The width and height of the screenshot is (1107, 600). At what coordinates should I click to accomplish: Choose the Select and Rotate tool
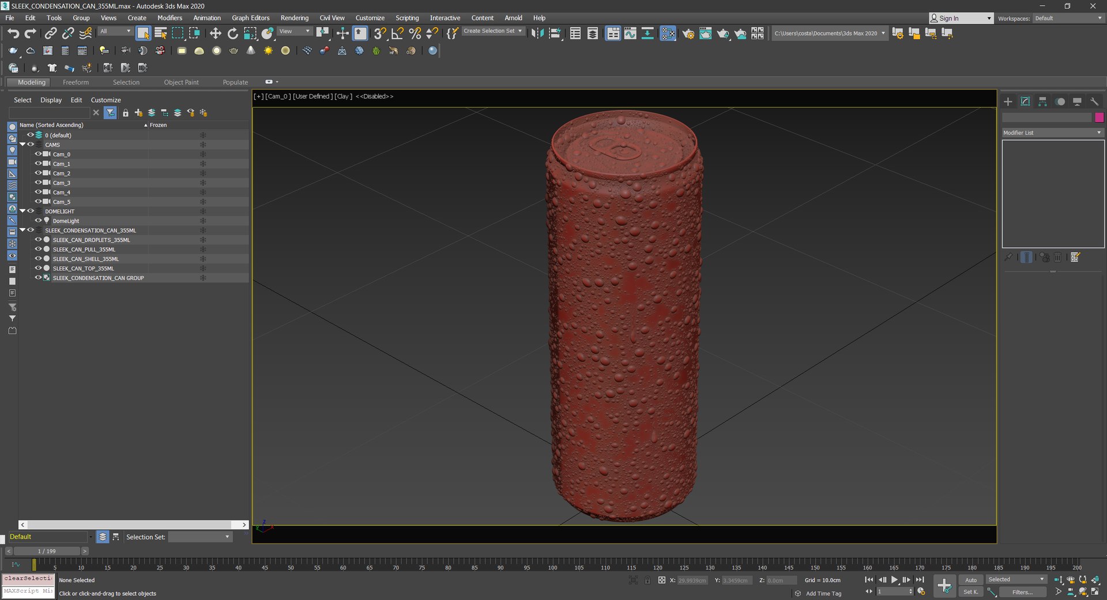pos(232,33)
